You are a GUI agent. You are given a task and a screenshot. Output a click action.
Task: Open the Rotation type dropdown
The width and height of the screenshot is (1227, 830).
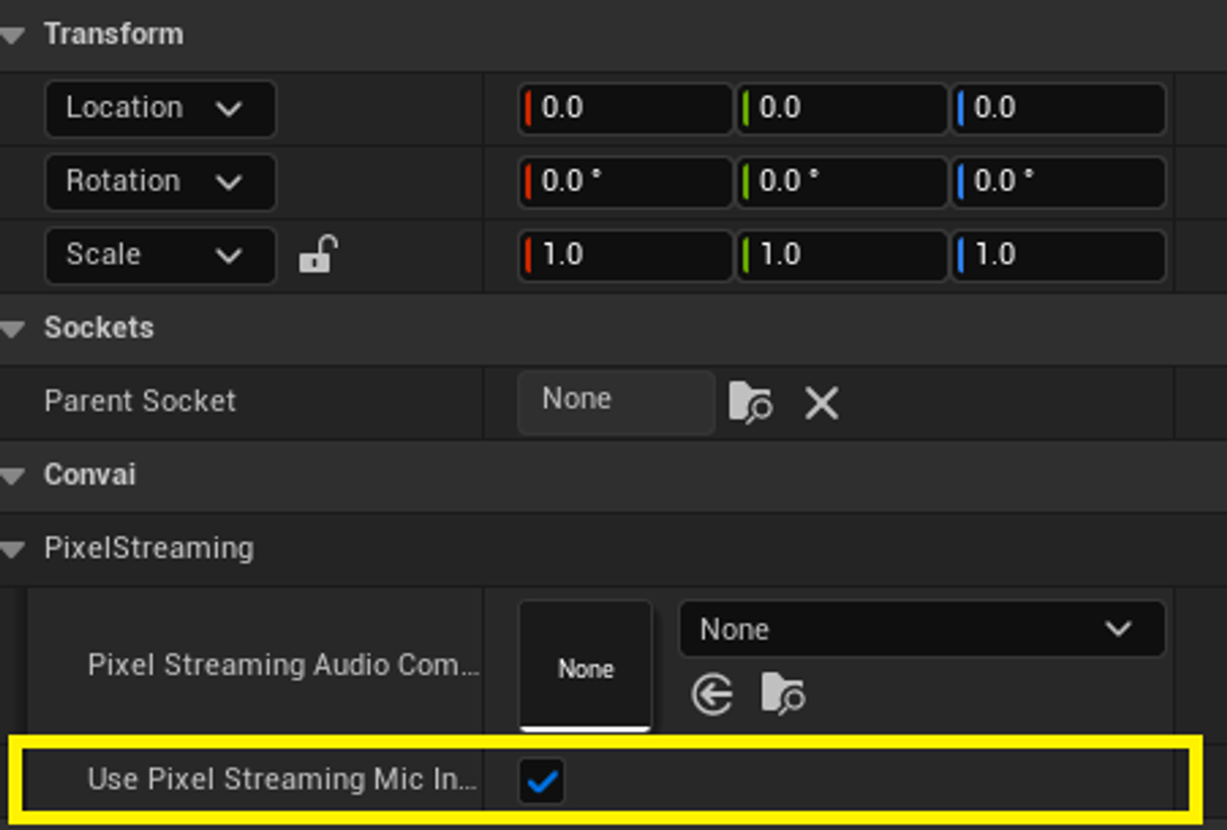161,182
